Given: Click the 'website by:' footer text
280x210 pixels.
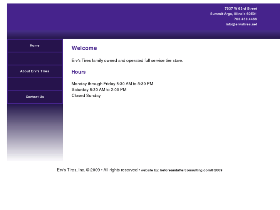Looking at the screenshot, I should (150, 170).
